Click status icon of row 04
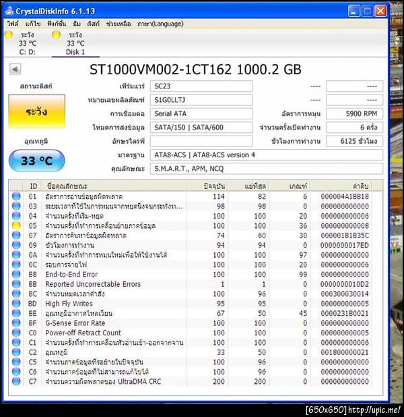This screenshot has height=417, width=404. coord(16,216)
